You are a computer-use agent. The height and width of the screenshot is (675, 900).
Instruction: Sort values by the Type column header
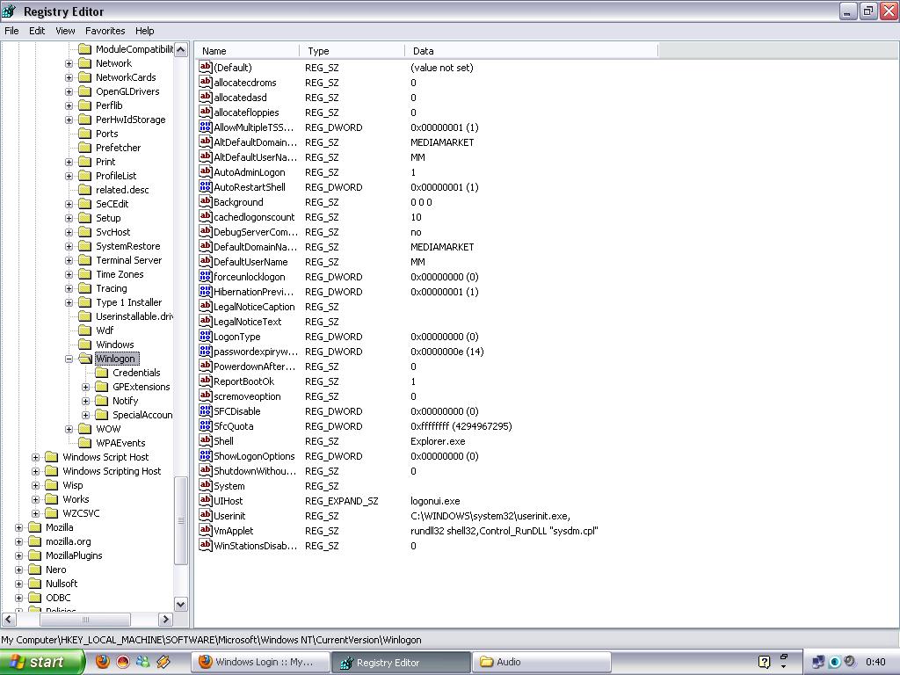(x=352, y=51)
